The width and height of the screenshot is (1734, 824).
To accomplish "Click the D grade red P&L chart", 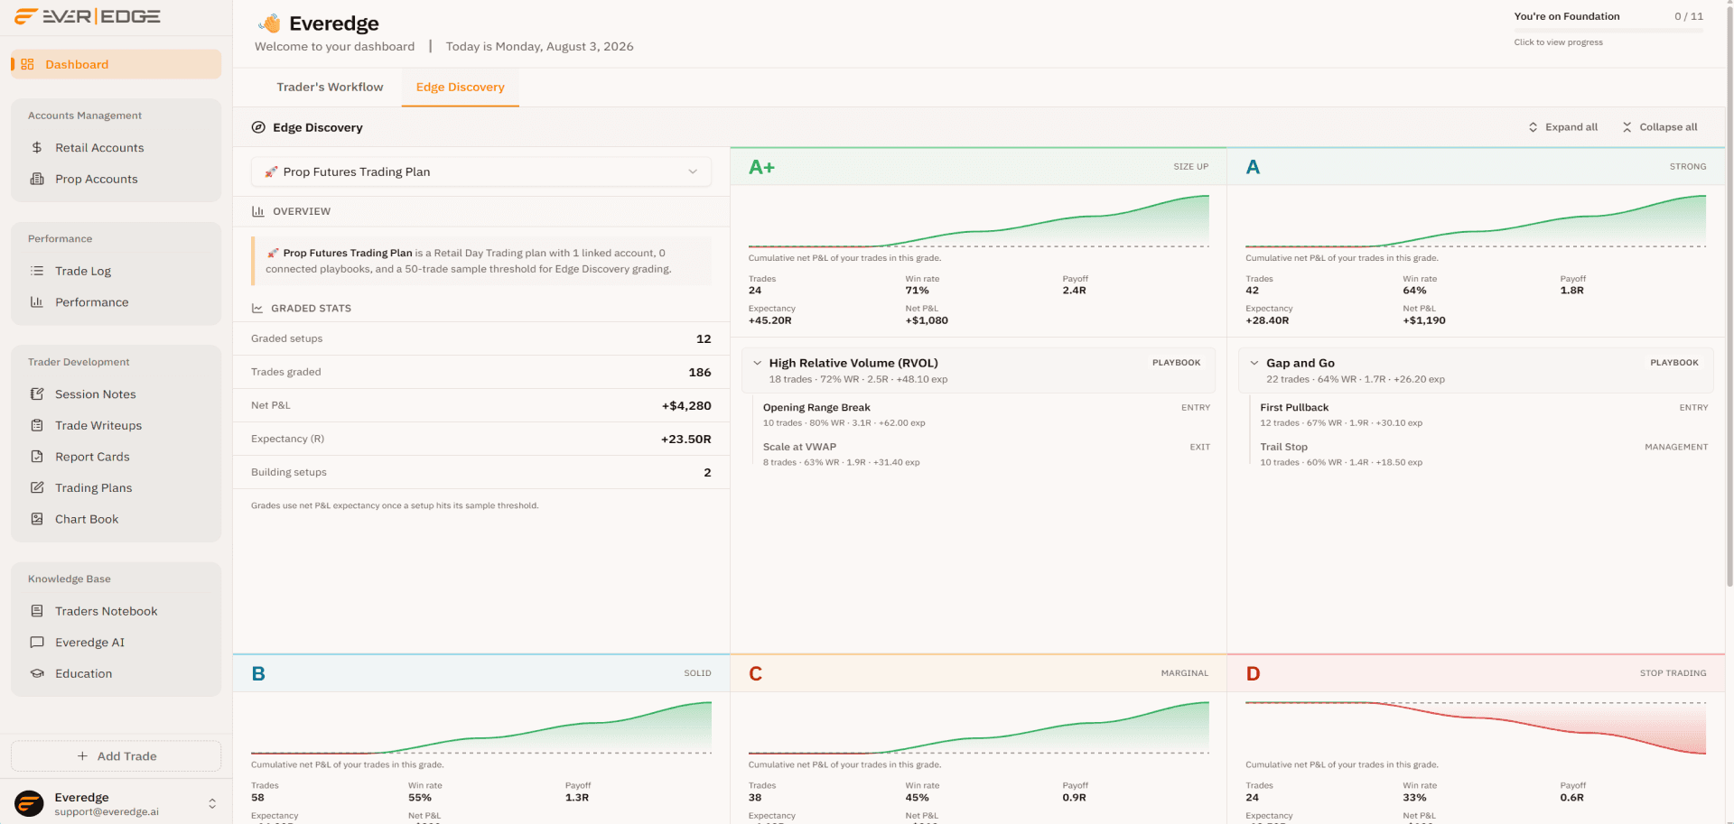I will (x=1476, y=727).
